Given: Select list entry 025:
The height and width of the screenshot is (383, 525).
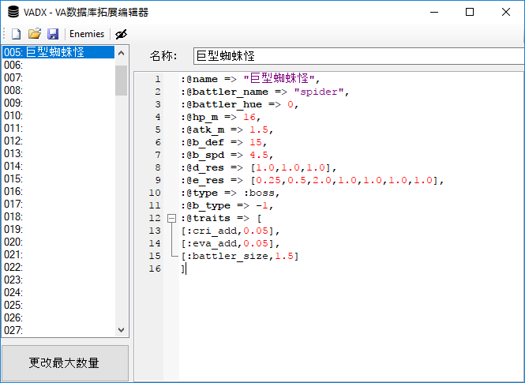Looking at the screenshot, I should 58,305.
